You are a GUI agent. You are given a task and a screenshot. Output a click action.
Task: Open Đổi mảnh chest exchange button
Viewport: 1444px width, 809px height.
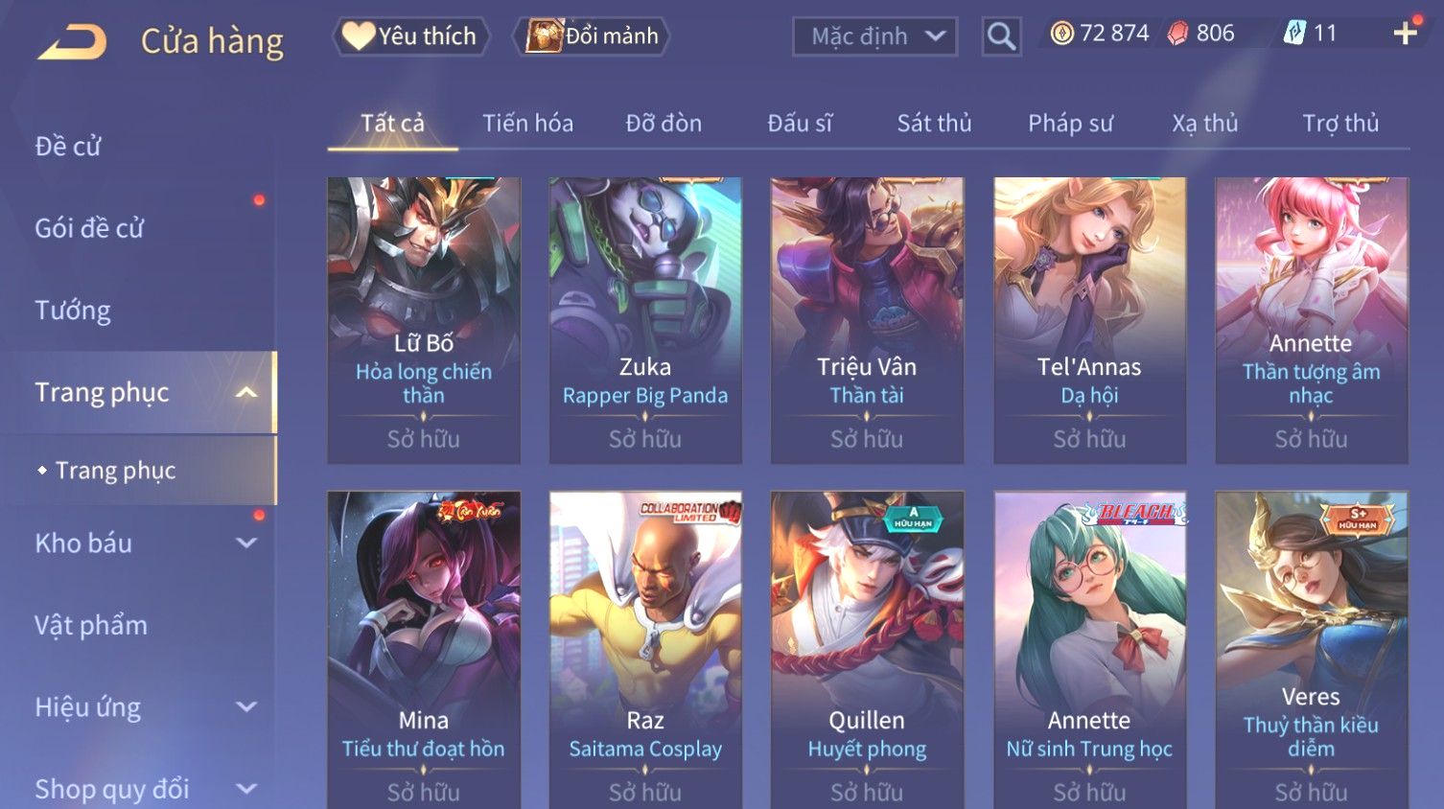click(x=591, y=36)
